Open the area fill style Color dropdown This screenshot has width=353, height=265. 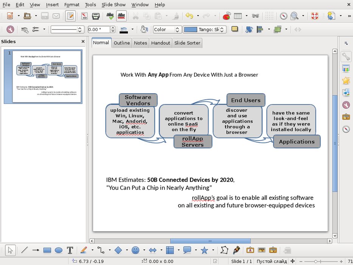click(x=167, y=30)
